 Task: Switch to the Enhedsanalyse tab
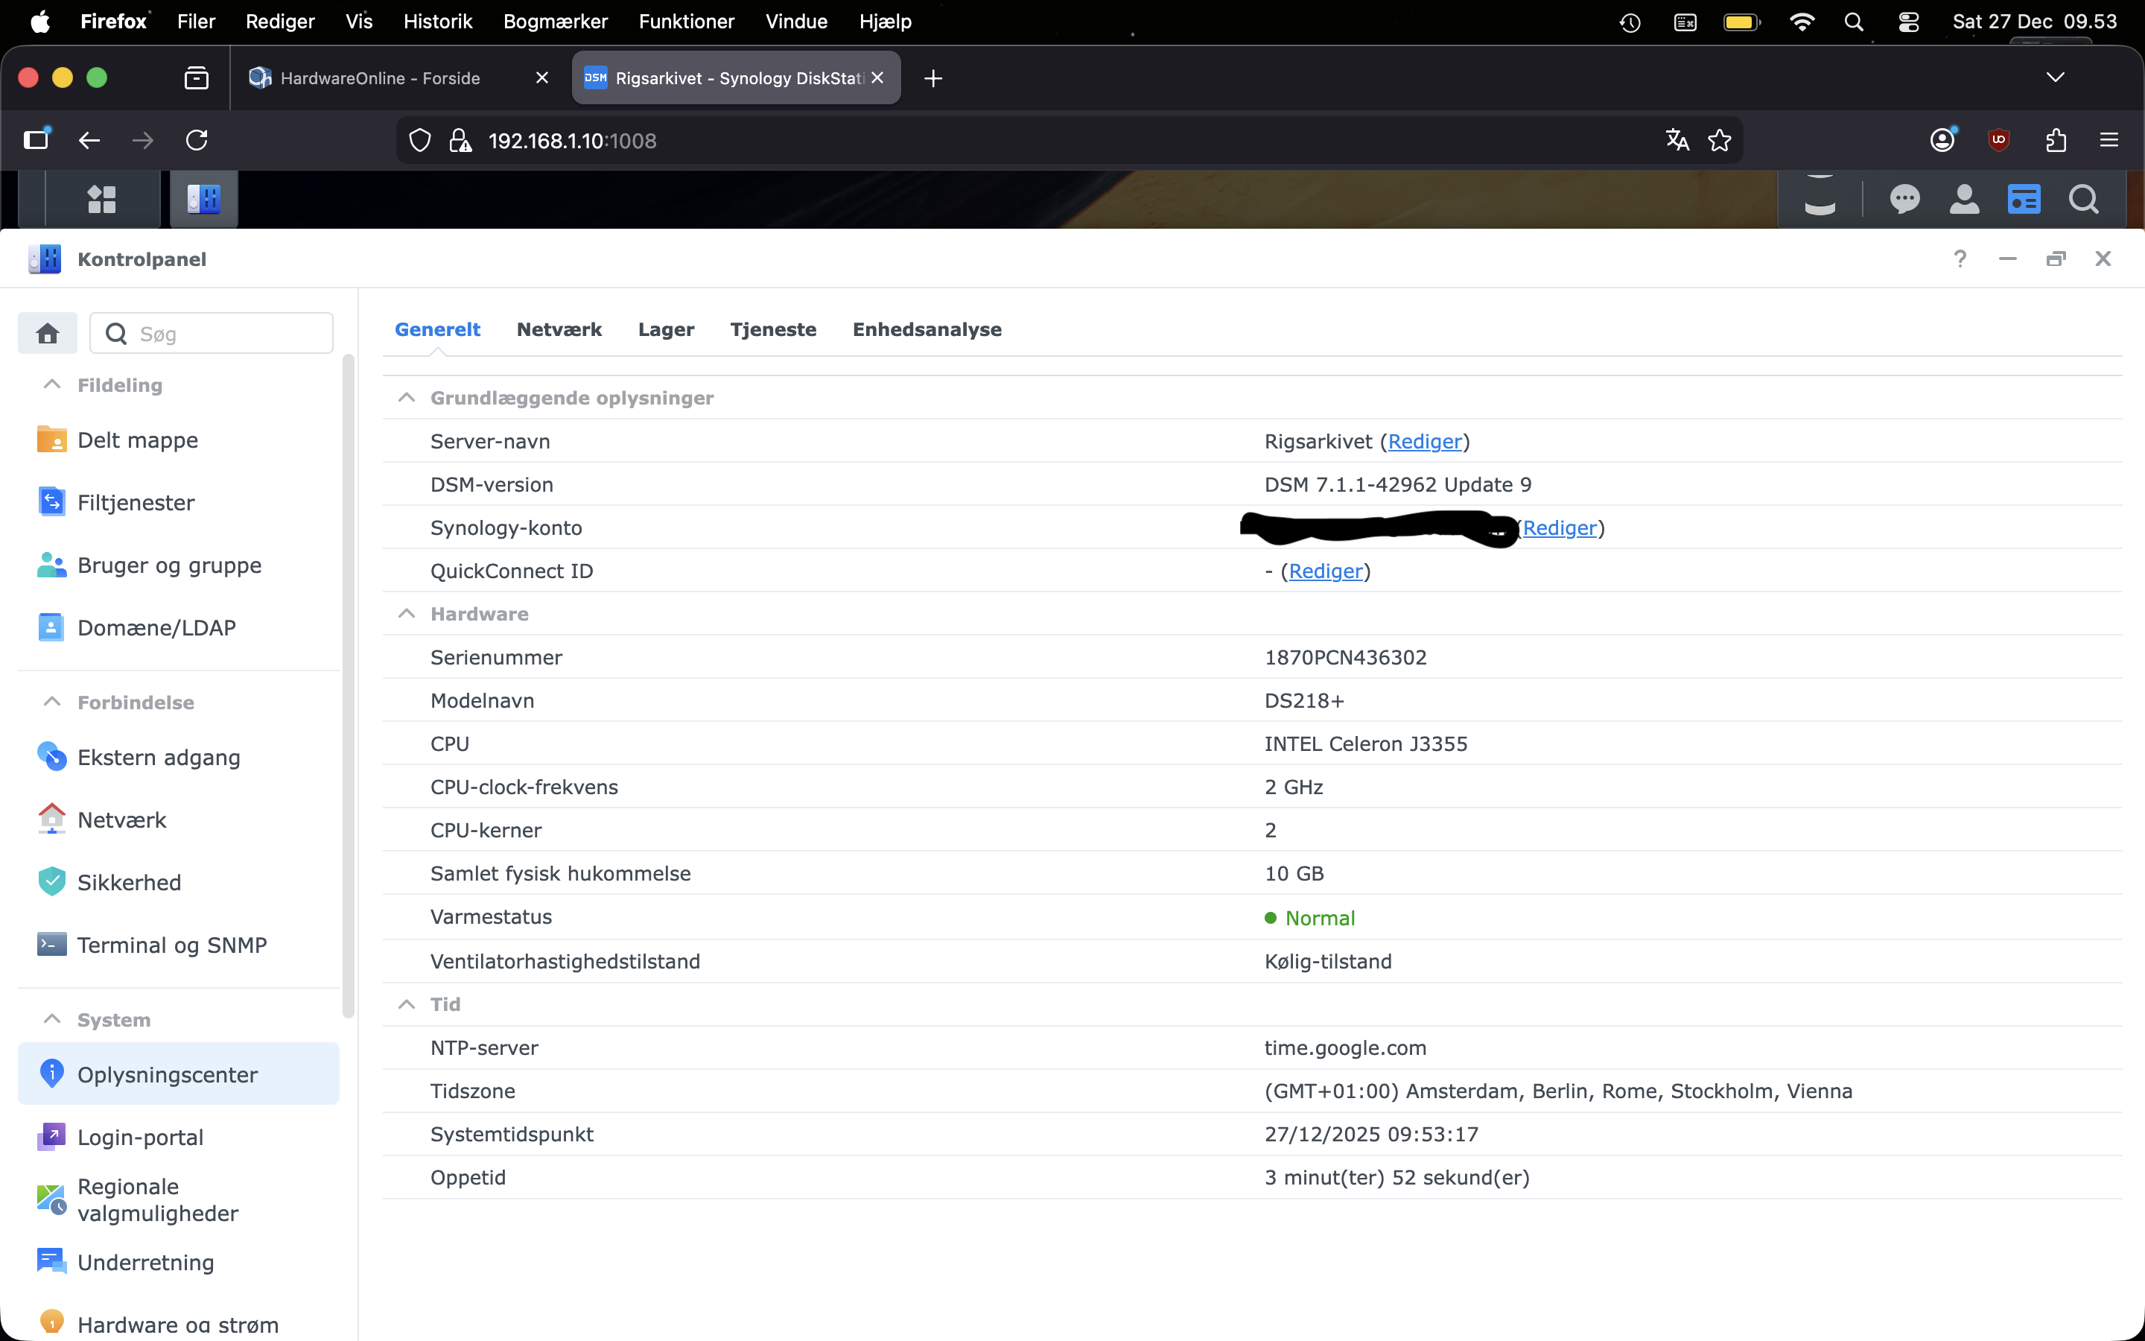[927, 329]
